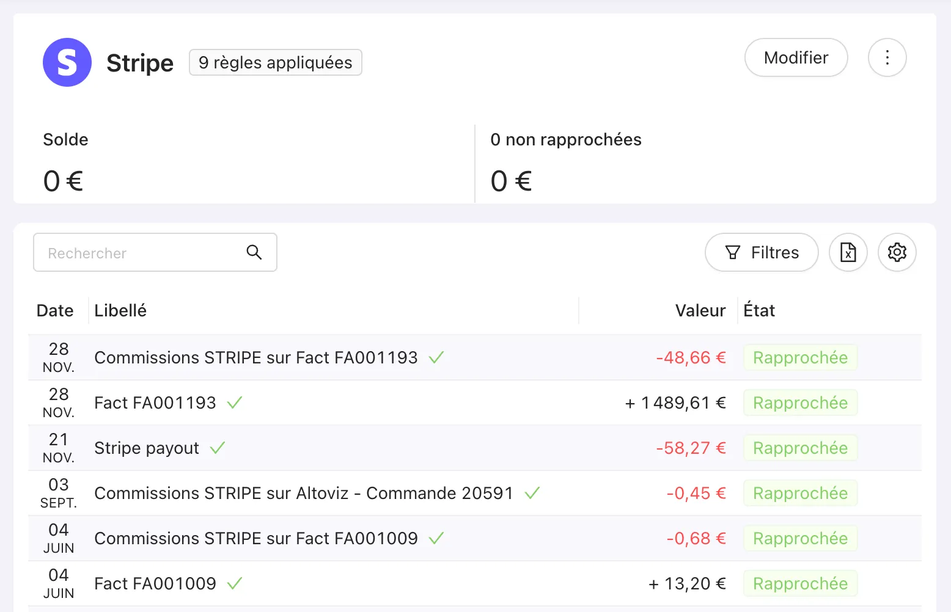Open the Filtres filter button
Viewport: 951px width, 612px height.
(x=762, y=252)
